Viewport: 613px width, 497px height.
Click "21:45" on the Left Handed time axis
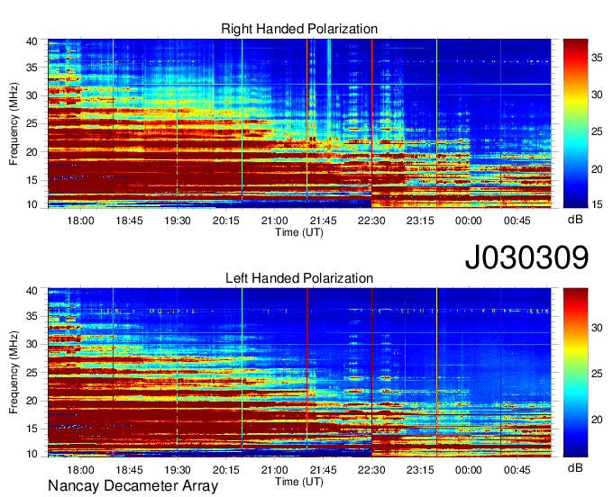pyautogui.click(x=323, y=470)
